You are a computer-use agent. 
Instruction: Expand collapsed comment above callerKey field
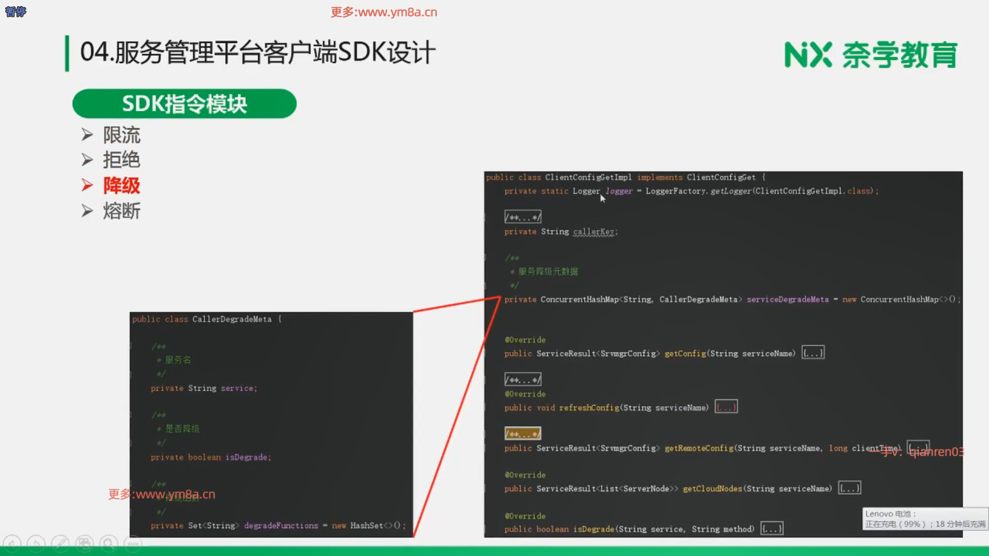(522, 217)
